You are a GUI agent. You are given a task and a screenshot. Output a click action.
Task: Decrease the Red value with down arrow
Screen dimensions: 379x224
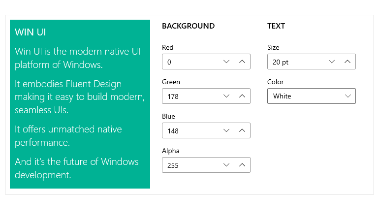(x=226, y=62)
